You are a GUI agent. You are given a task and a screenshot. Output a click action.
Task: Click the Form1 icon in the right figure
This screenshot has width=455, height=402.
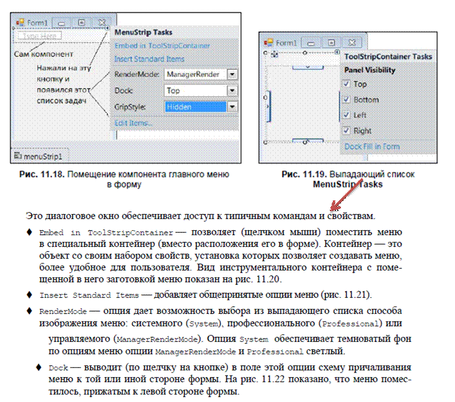click(x=268, y=43)
